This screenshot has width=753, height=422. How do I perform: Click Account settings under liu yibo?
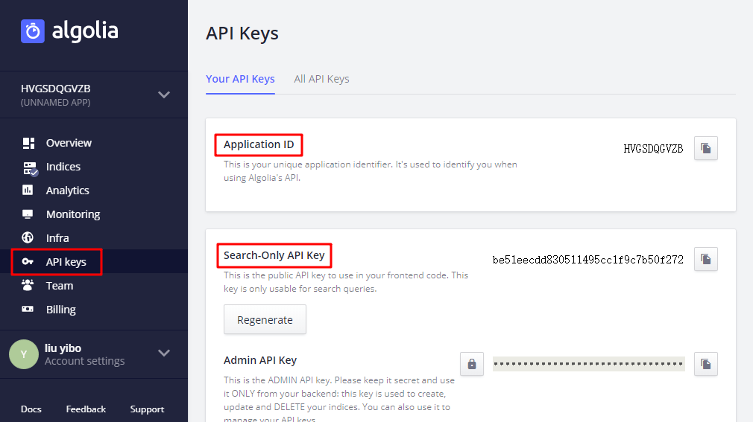coord(84,361)
